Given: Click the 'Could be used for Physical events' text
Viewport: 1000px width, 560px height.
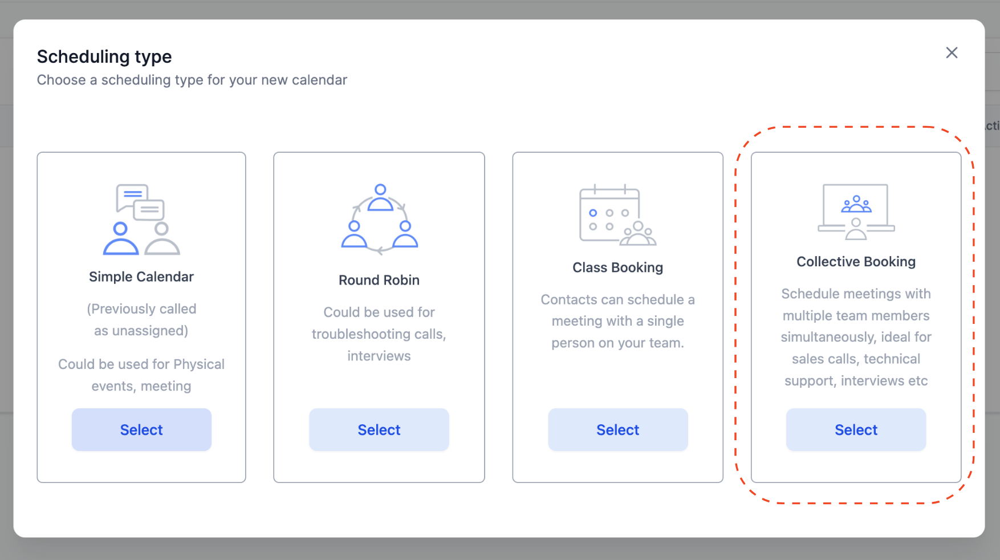Looking at the screenshot, I should tap(141, 375).
